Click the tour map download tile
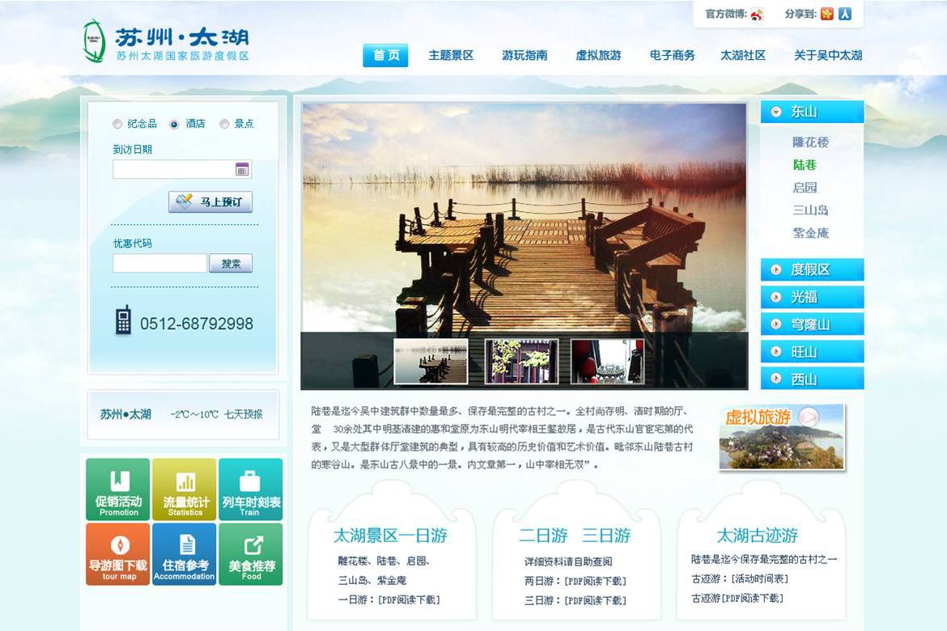The height and width of the screenshot is (631, 947). click(118, 554)
